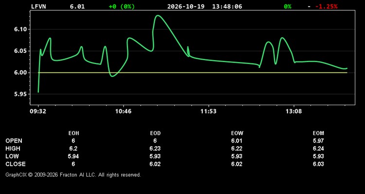
Task: Select the EOH column header
Action: [x=73, y=133]
